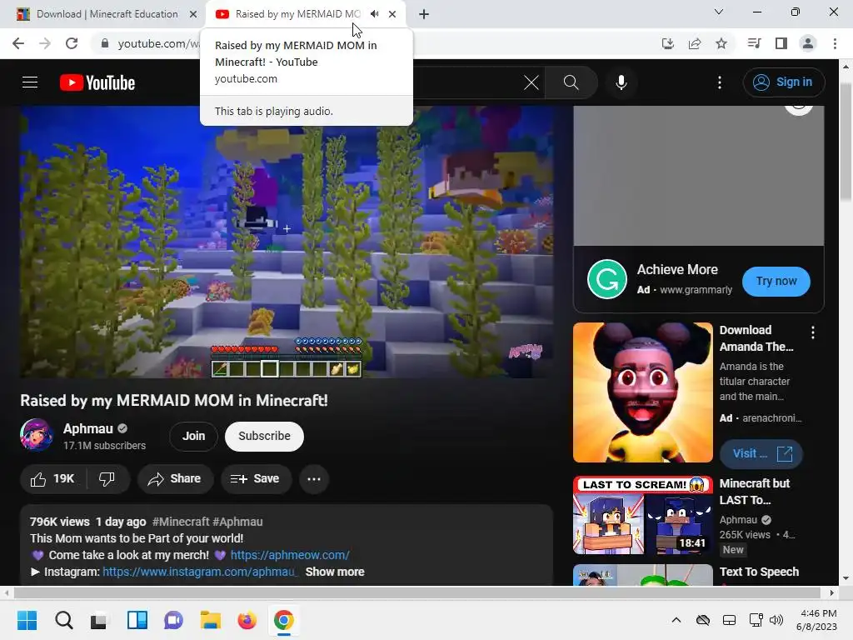Click the Grammarly logo in ad

pos(607,279)
